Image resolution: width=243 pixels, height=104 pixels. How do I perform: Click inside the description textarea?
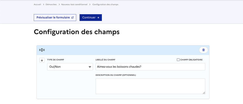point(150,86)
